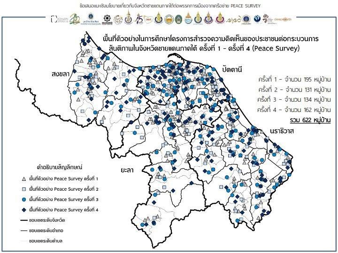
Task: Click the green swirl anniversary logo
Action: 74,19
